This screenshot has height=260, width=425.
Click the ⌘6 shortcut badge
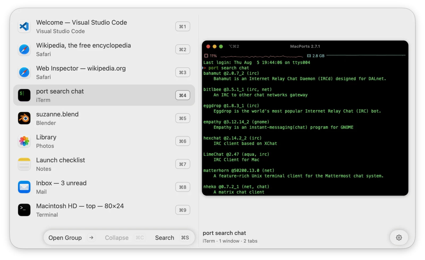click(x=183, y=141)
